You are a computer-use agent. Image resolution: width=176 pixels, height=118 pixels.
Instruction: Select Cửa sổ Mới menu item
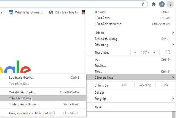130,18
